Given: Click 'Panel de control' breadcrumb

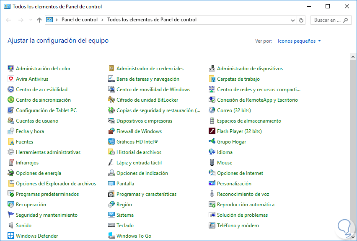Looking at the screenshot, I should [x=80, y=20].
